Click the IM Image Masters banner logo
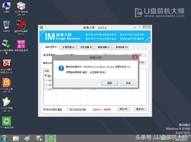The height and width of the screenshot is (142, 191). point(63,36)
